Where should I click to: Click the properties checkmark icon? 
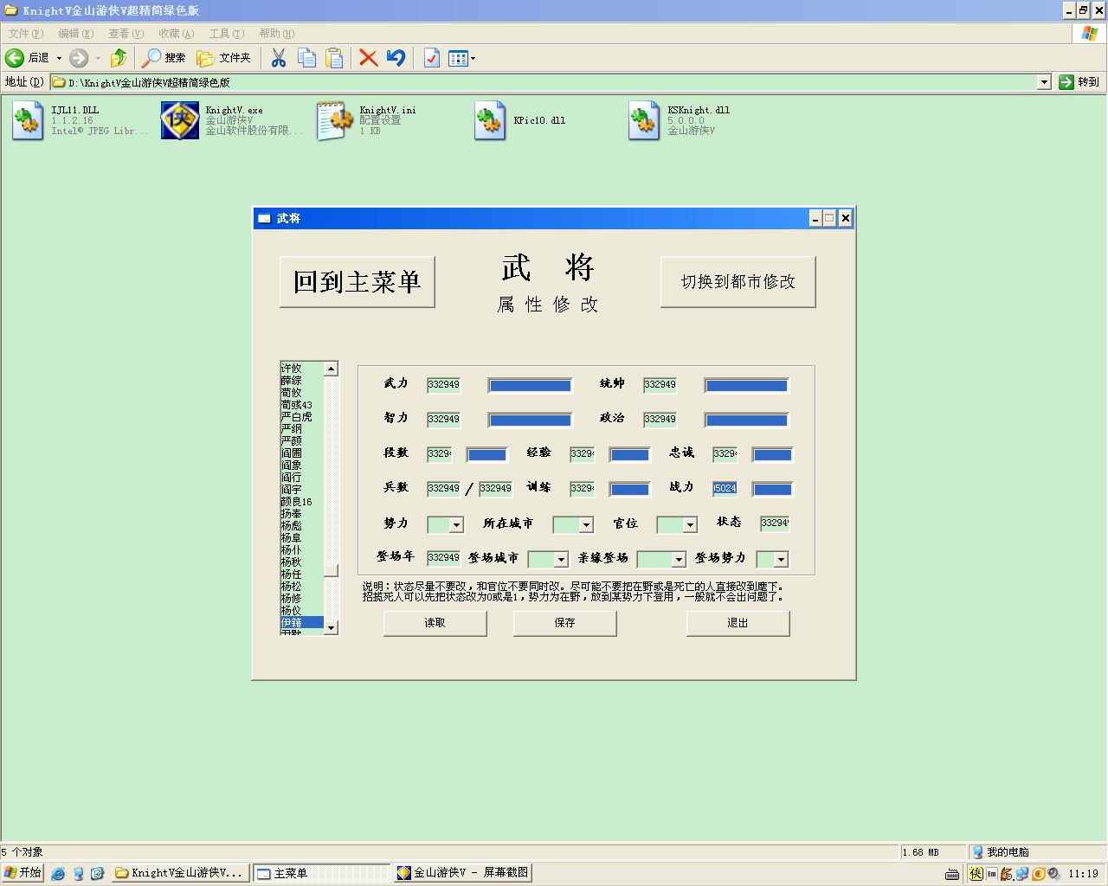[x=431, y=58]
